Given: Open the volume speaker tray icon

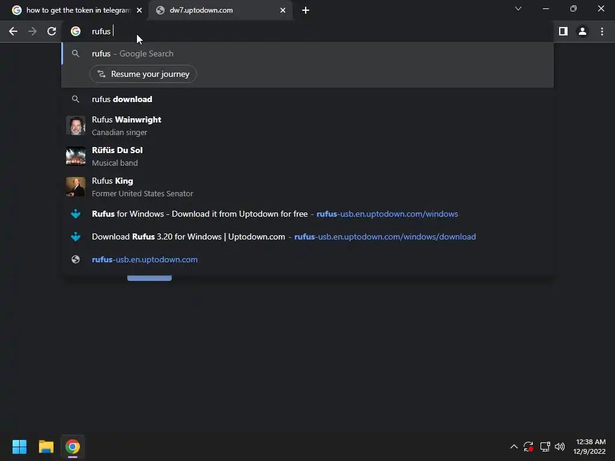Looking at the screenshot, I should tap(560, 447).
